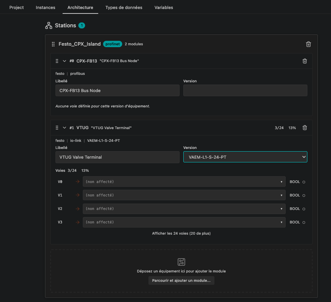Click the profinet badge
Viewport: 331px width, 302px height.
(112, 44)
